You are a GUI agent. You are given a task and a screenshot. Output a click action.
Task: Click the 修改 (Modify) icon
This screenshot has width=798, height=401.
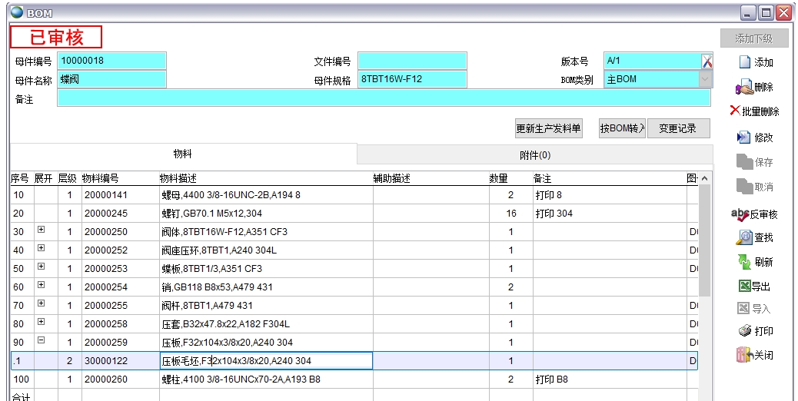[743, 138]
